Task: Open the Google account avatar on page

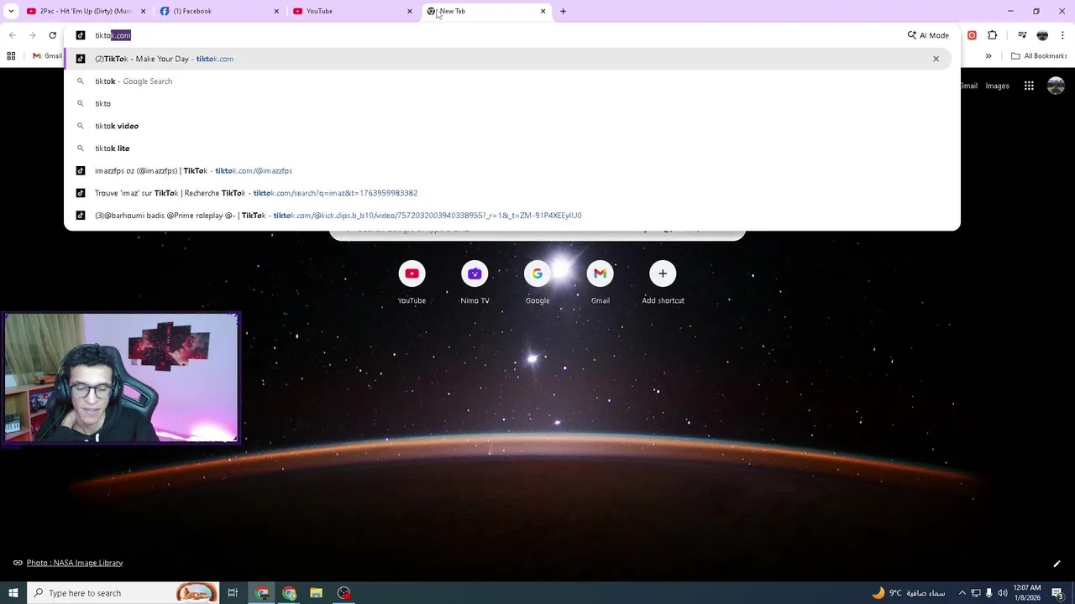Action: 1056,86
